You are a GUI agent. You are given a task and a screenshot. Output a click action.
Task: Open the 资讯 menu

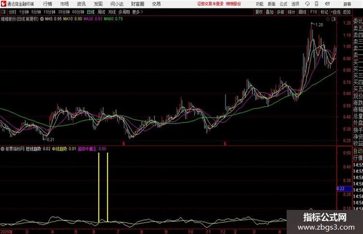tap(81, 4)
